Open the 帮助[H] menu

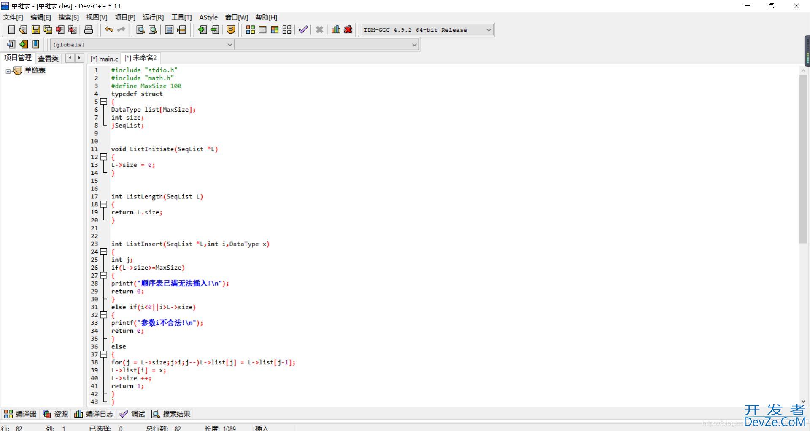266,17
